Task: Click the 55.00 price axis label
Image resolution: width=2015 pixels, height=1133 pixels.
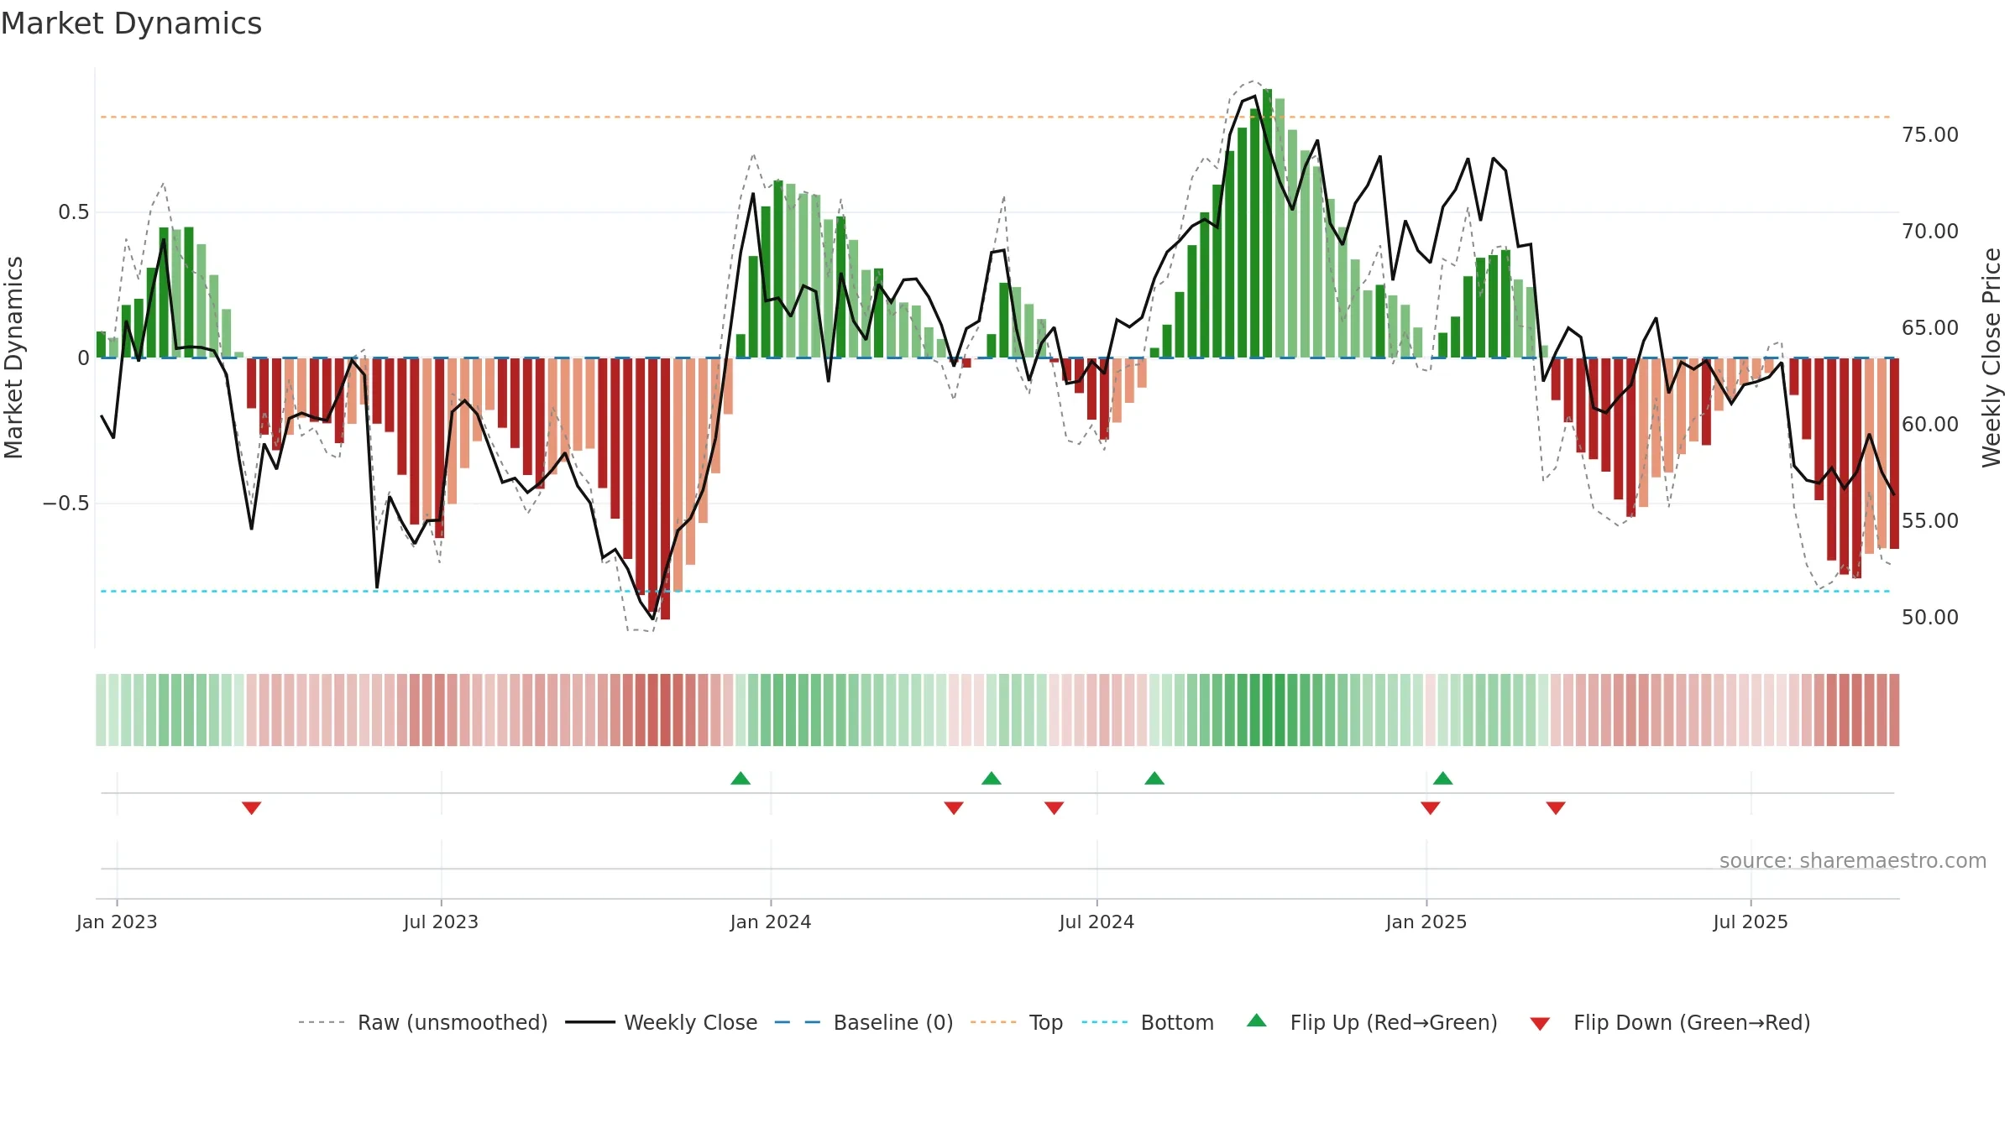Action: click(x=1930, y=521)
